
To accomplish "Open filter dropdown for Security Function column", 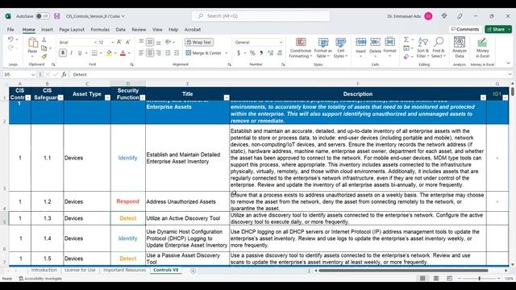I will pyautogui.click(x=143, y=97).
